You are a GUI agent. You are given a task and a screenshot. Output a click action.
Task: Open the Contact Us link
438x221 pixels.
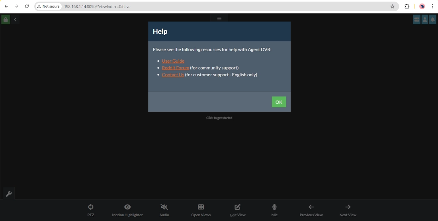point(173,75)
